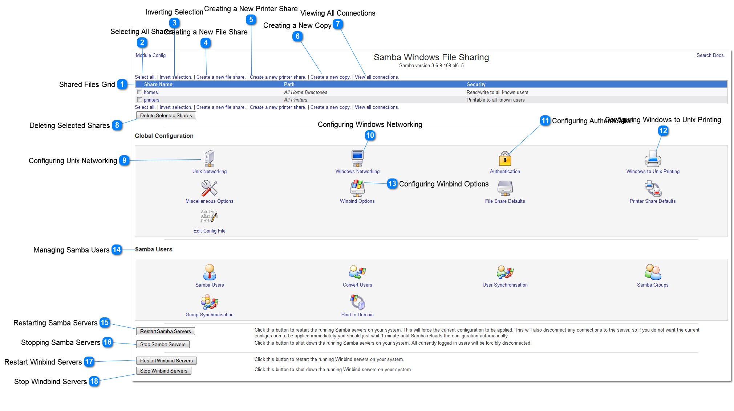Viewport: 734px width, 411px height.
Task: Click the Stop Winbind Servers button
Action: point(163,371)
